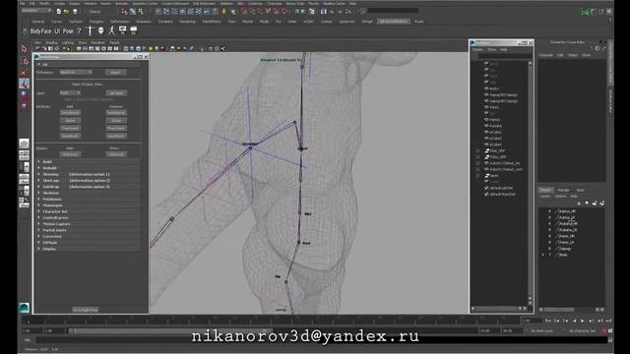Viewport: 630px width, 354px height.
Task: Select defaultLightSet in the Outliner
Action: [502, 188]
